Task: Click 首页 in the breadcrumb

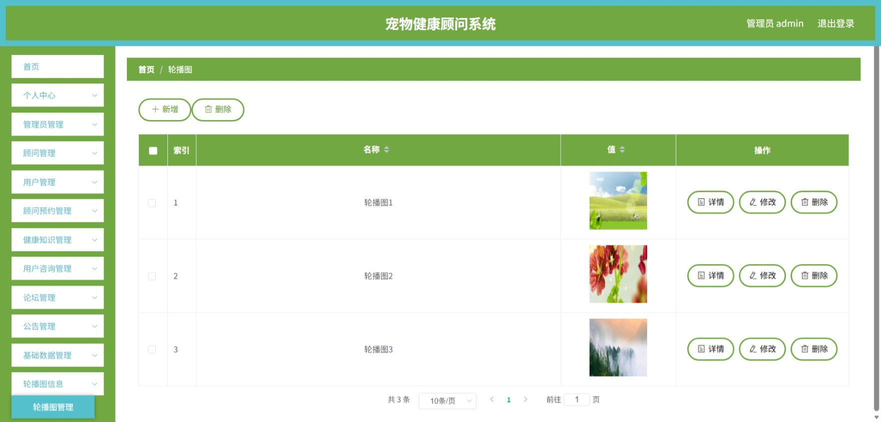Action: (x=146, y=69)
